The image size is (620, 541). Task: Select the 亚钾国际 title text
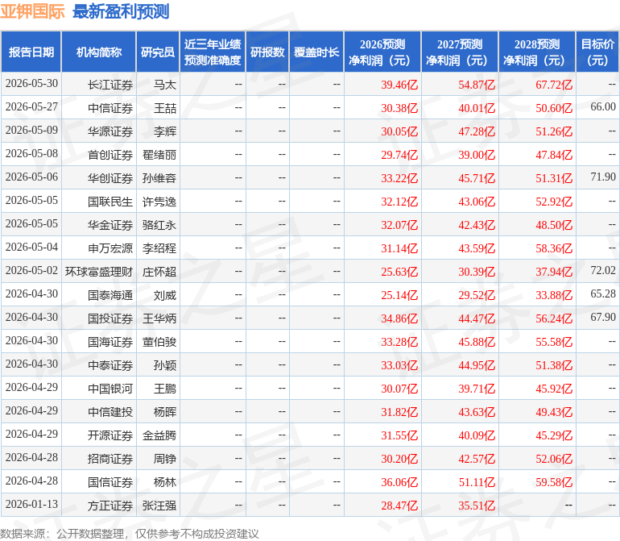(x=32, y=11)
